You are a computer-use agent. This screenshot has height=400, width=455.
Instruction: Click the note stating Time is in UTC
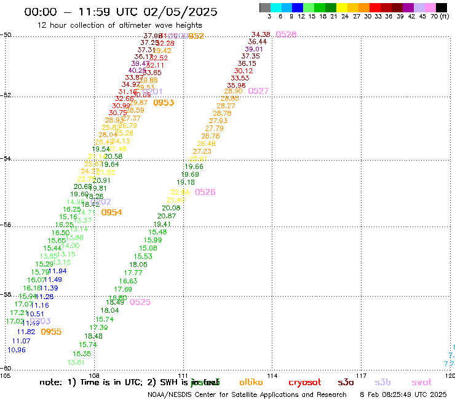(105, 382)
